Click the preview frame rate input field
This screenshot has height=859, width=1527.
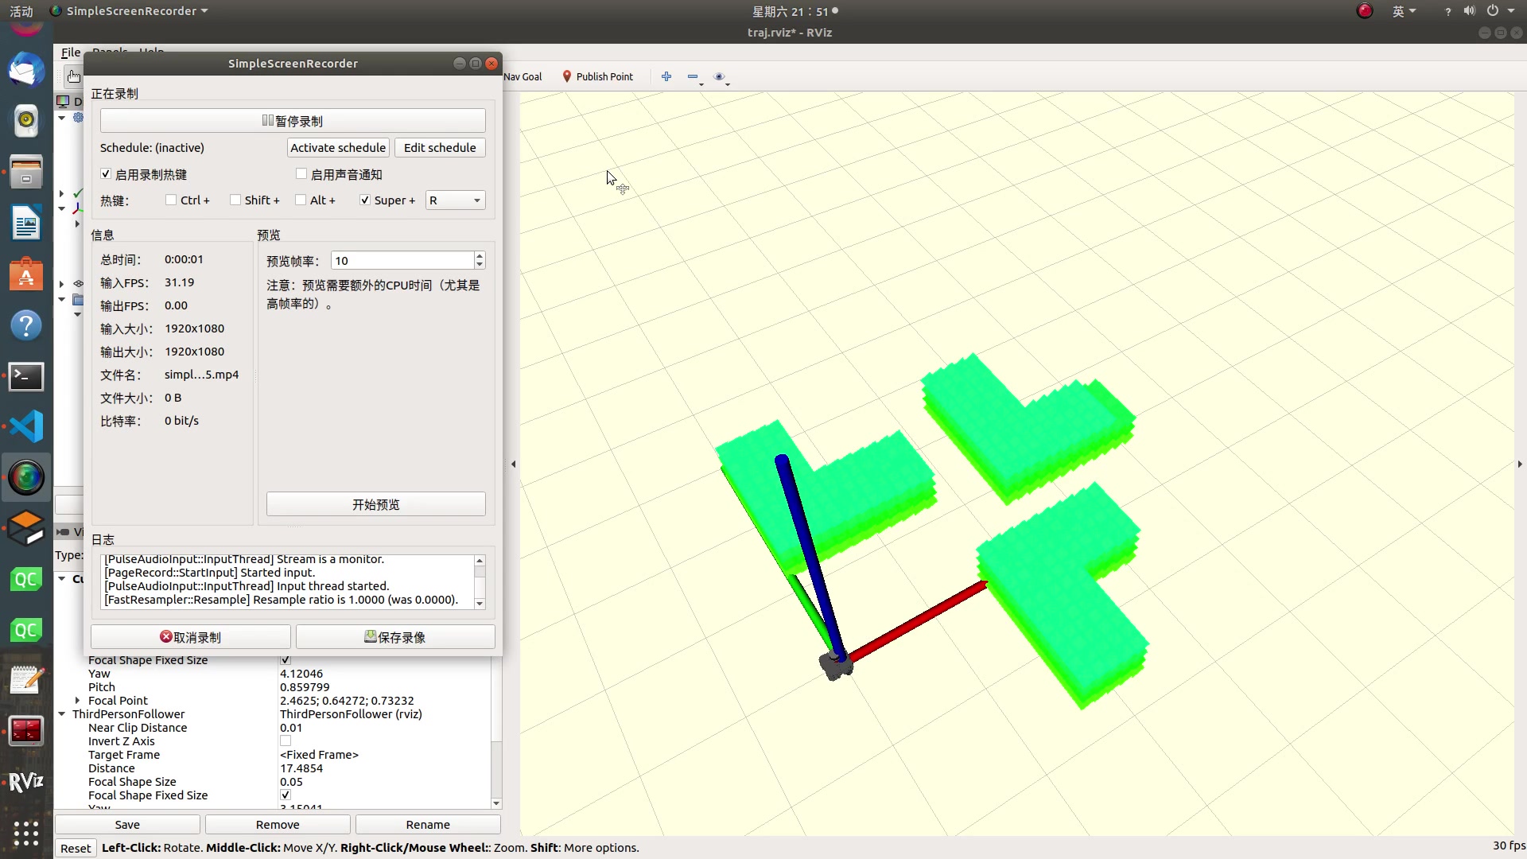pos(402,261)
